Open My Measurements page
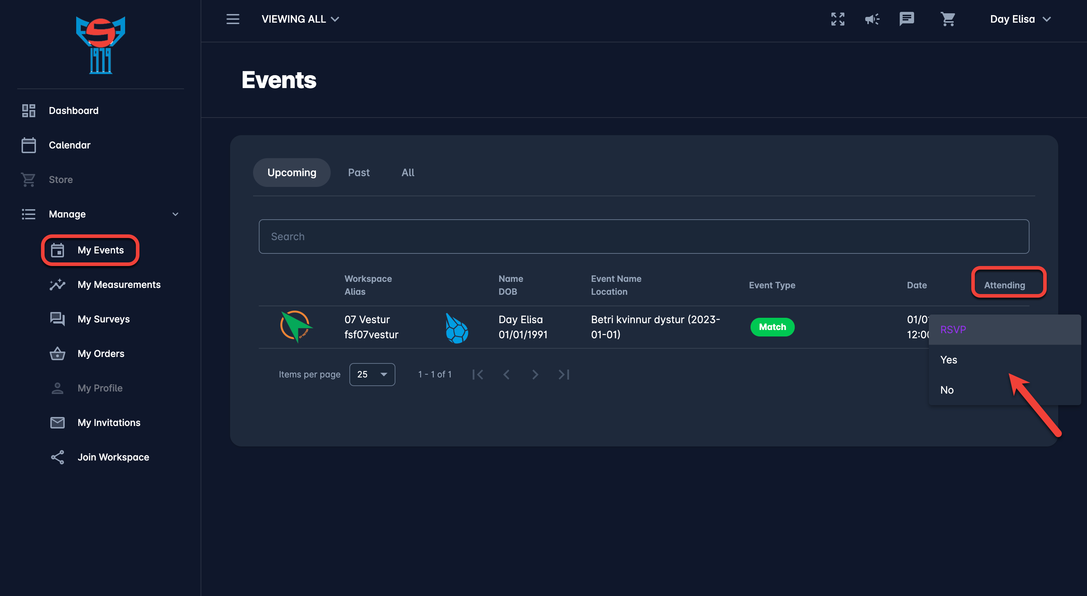The width and height of the screenshot is (1087, 596). coord(119,284)
